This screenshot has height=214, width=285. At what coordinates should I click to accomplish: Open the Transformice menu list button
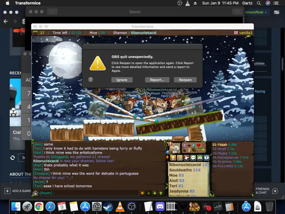click(180, 158)
